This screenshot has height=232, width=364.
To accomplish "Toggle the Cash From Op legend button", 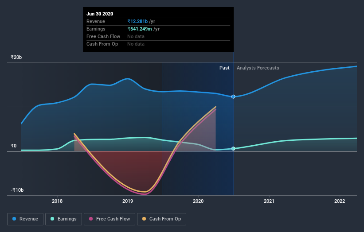I will pos(161,219).
